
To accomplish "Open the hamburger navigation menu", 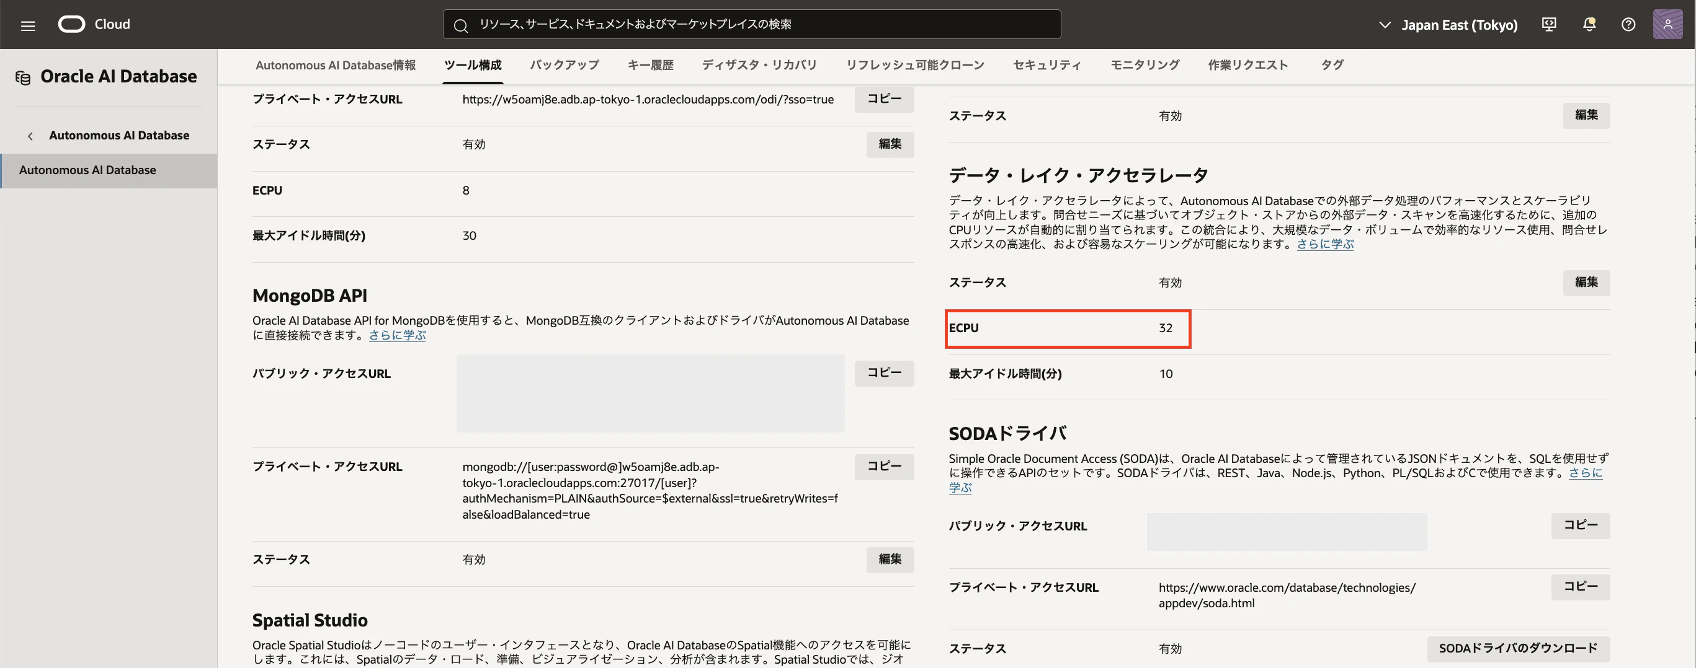I will click(x=28, y=25).
